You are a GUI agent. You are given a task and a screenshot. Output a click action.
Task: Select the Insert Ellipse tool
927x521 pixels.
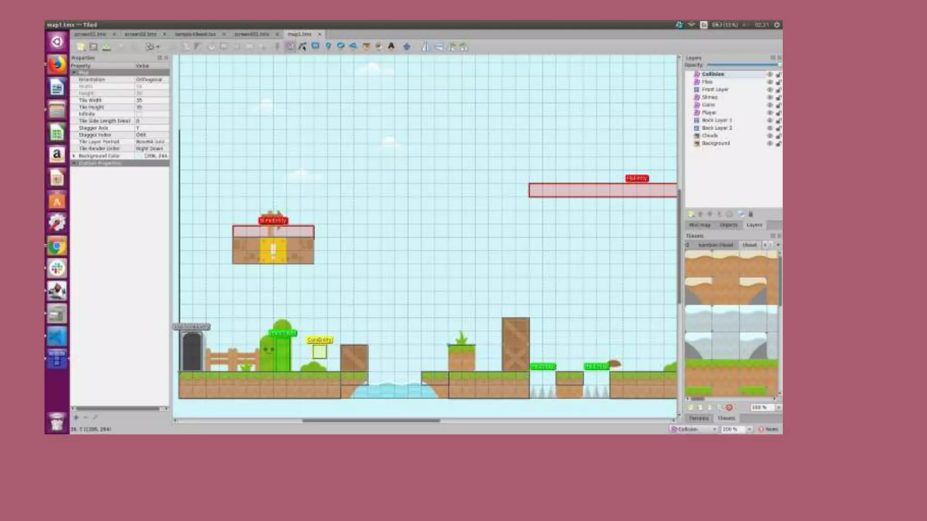tap(340, 46)
